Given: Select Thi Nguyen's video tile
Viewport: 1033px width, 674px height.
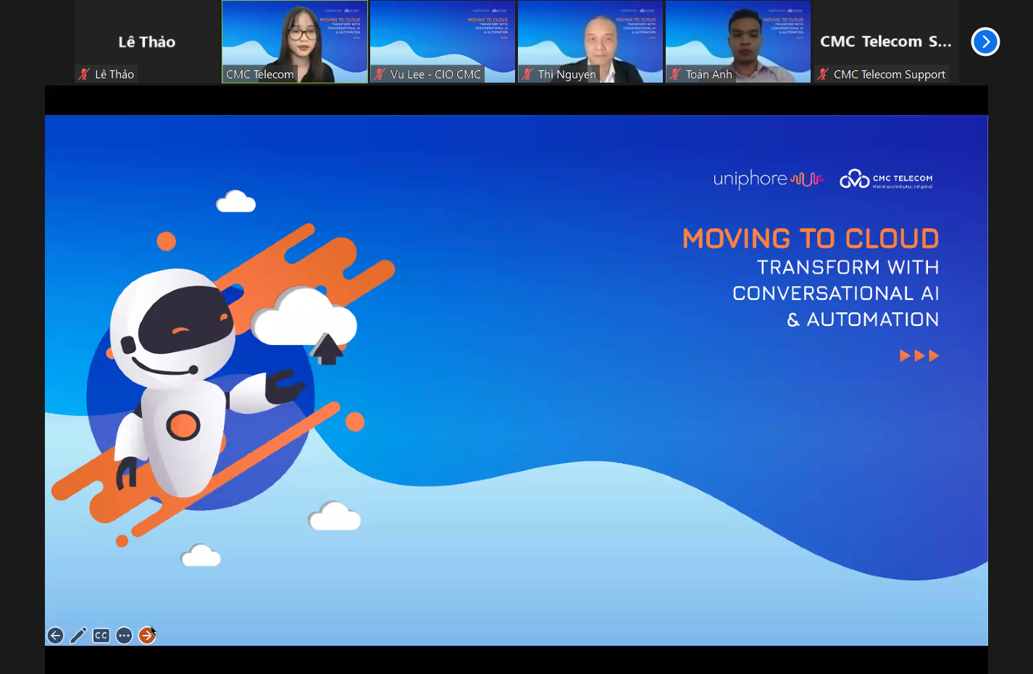Looking at the screenshot, I should pos(590,40).
